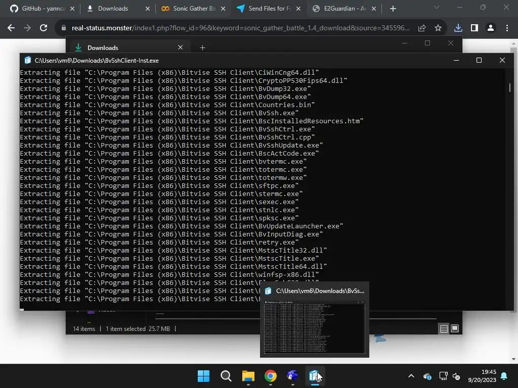Screen dimensions: 518x388
Task: Switch Explorer to large thumbnails view
Action: tap(455, 328)
